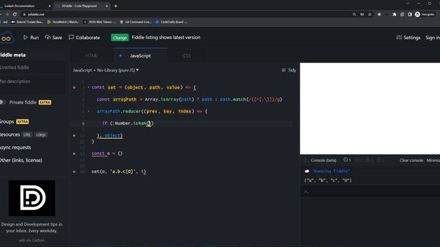Switch to the CSS editor tab
440x247 pixels.
click(x=187, y=56)
